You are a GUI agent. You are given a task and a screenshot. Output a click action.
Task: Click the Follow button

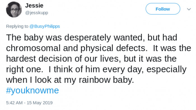point(163,9)
